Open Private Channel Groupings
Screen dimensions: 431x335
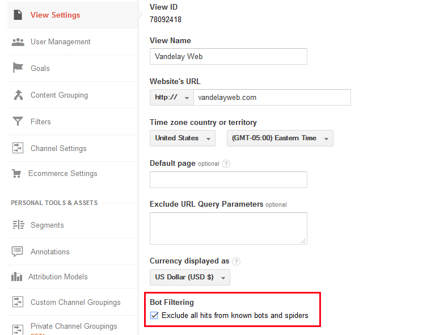coord(73,326)
